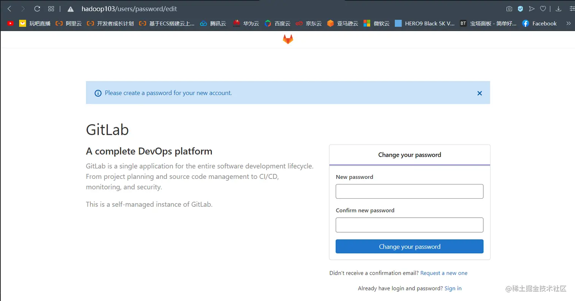The width and height of the screenshot is (575, 301).
Task: Open the YouTube bookmark icon
Action: (10, 24)
